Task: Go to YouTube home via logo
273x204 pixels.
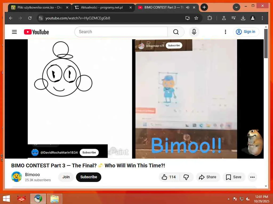Action: point(36,32)
